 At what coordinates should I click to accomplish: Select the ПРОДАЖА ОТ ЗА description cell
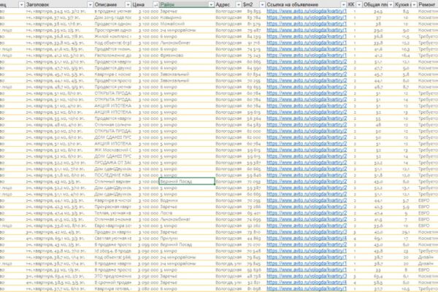(112, 162)
